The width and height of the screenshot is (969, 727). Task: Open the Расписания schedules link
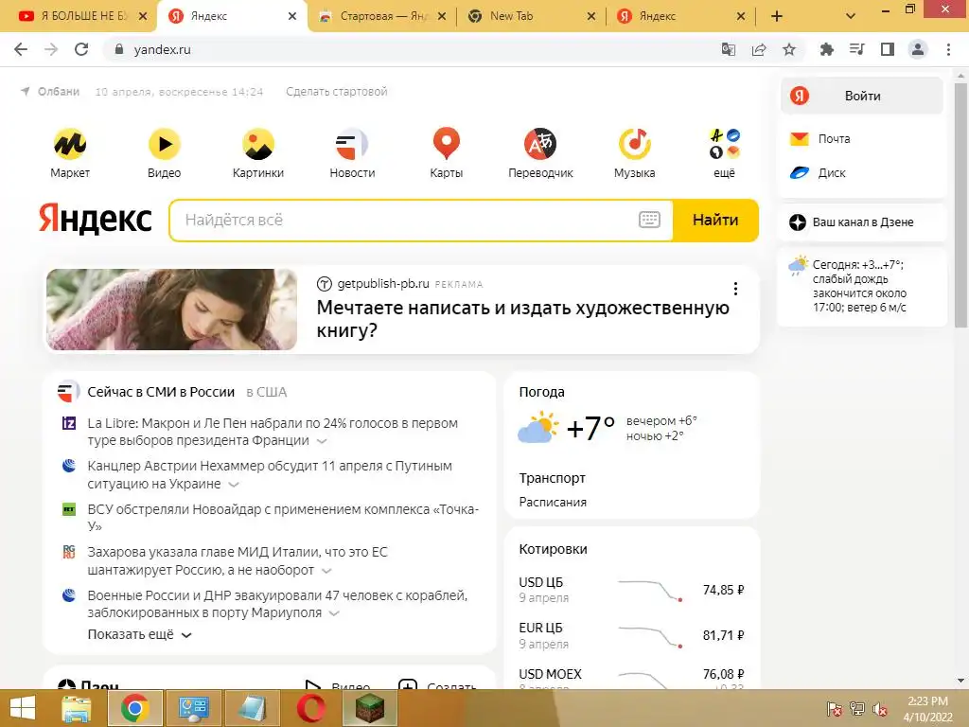[x=553, y=502]
